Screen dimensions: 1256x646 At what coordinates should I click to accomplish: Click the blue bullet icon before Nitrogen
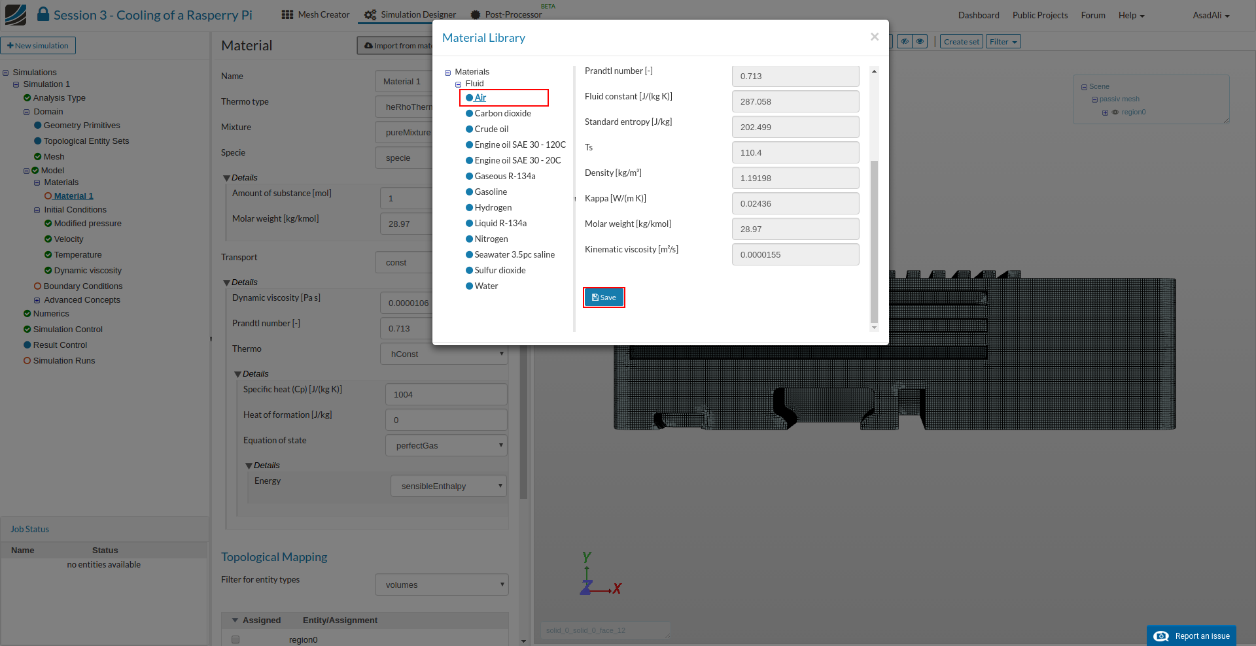(469, 239)
